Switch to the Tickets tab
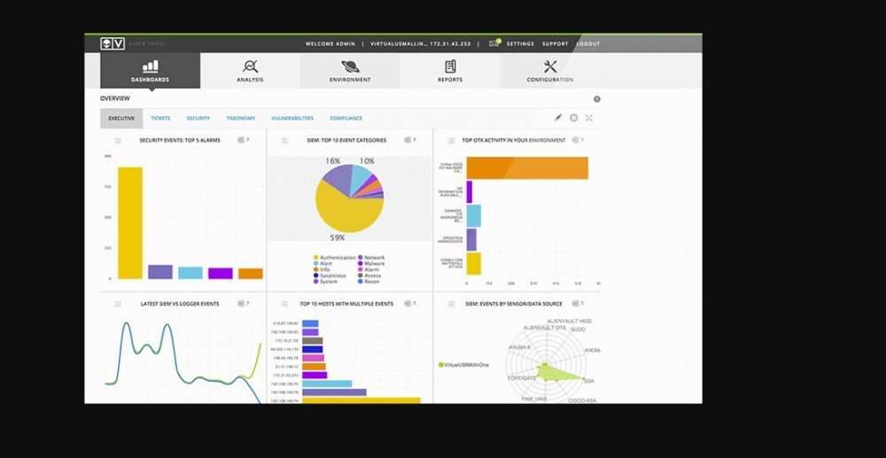Image resolution: width=886 pixels, height=458 pixels. pos(160,118)
